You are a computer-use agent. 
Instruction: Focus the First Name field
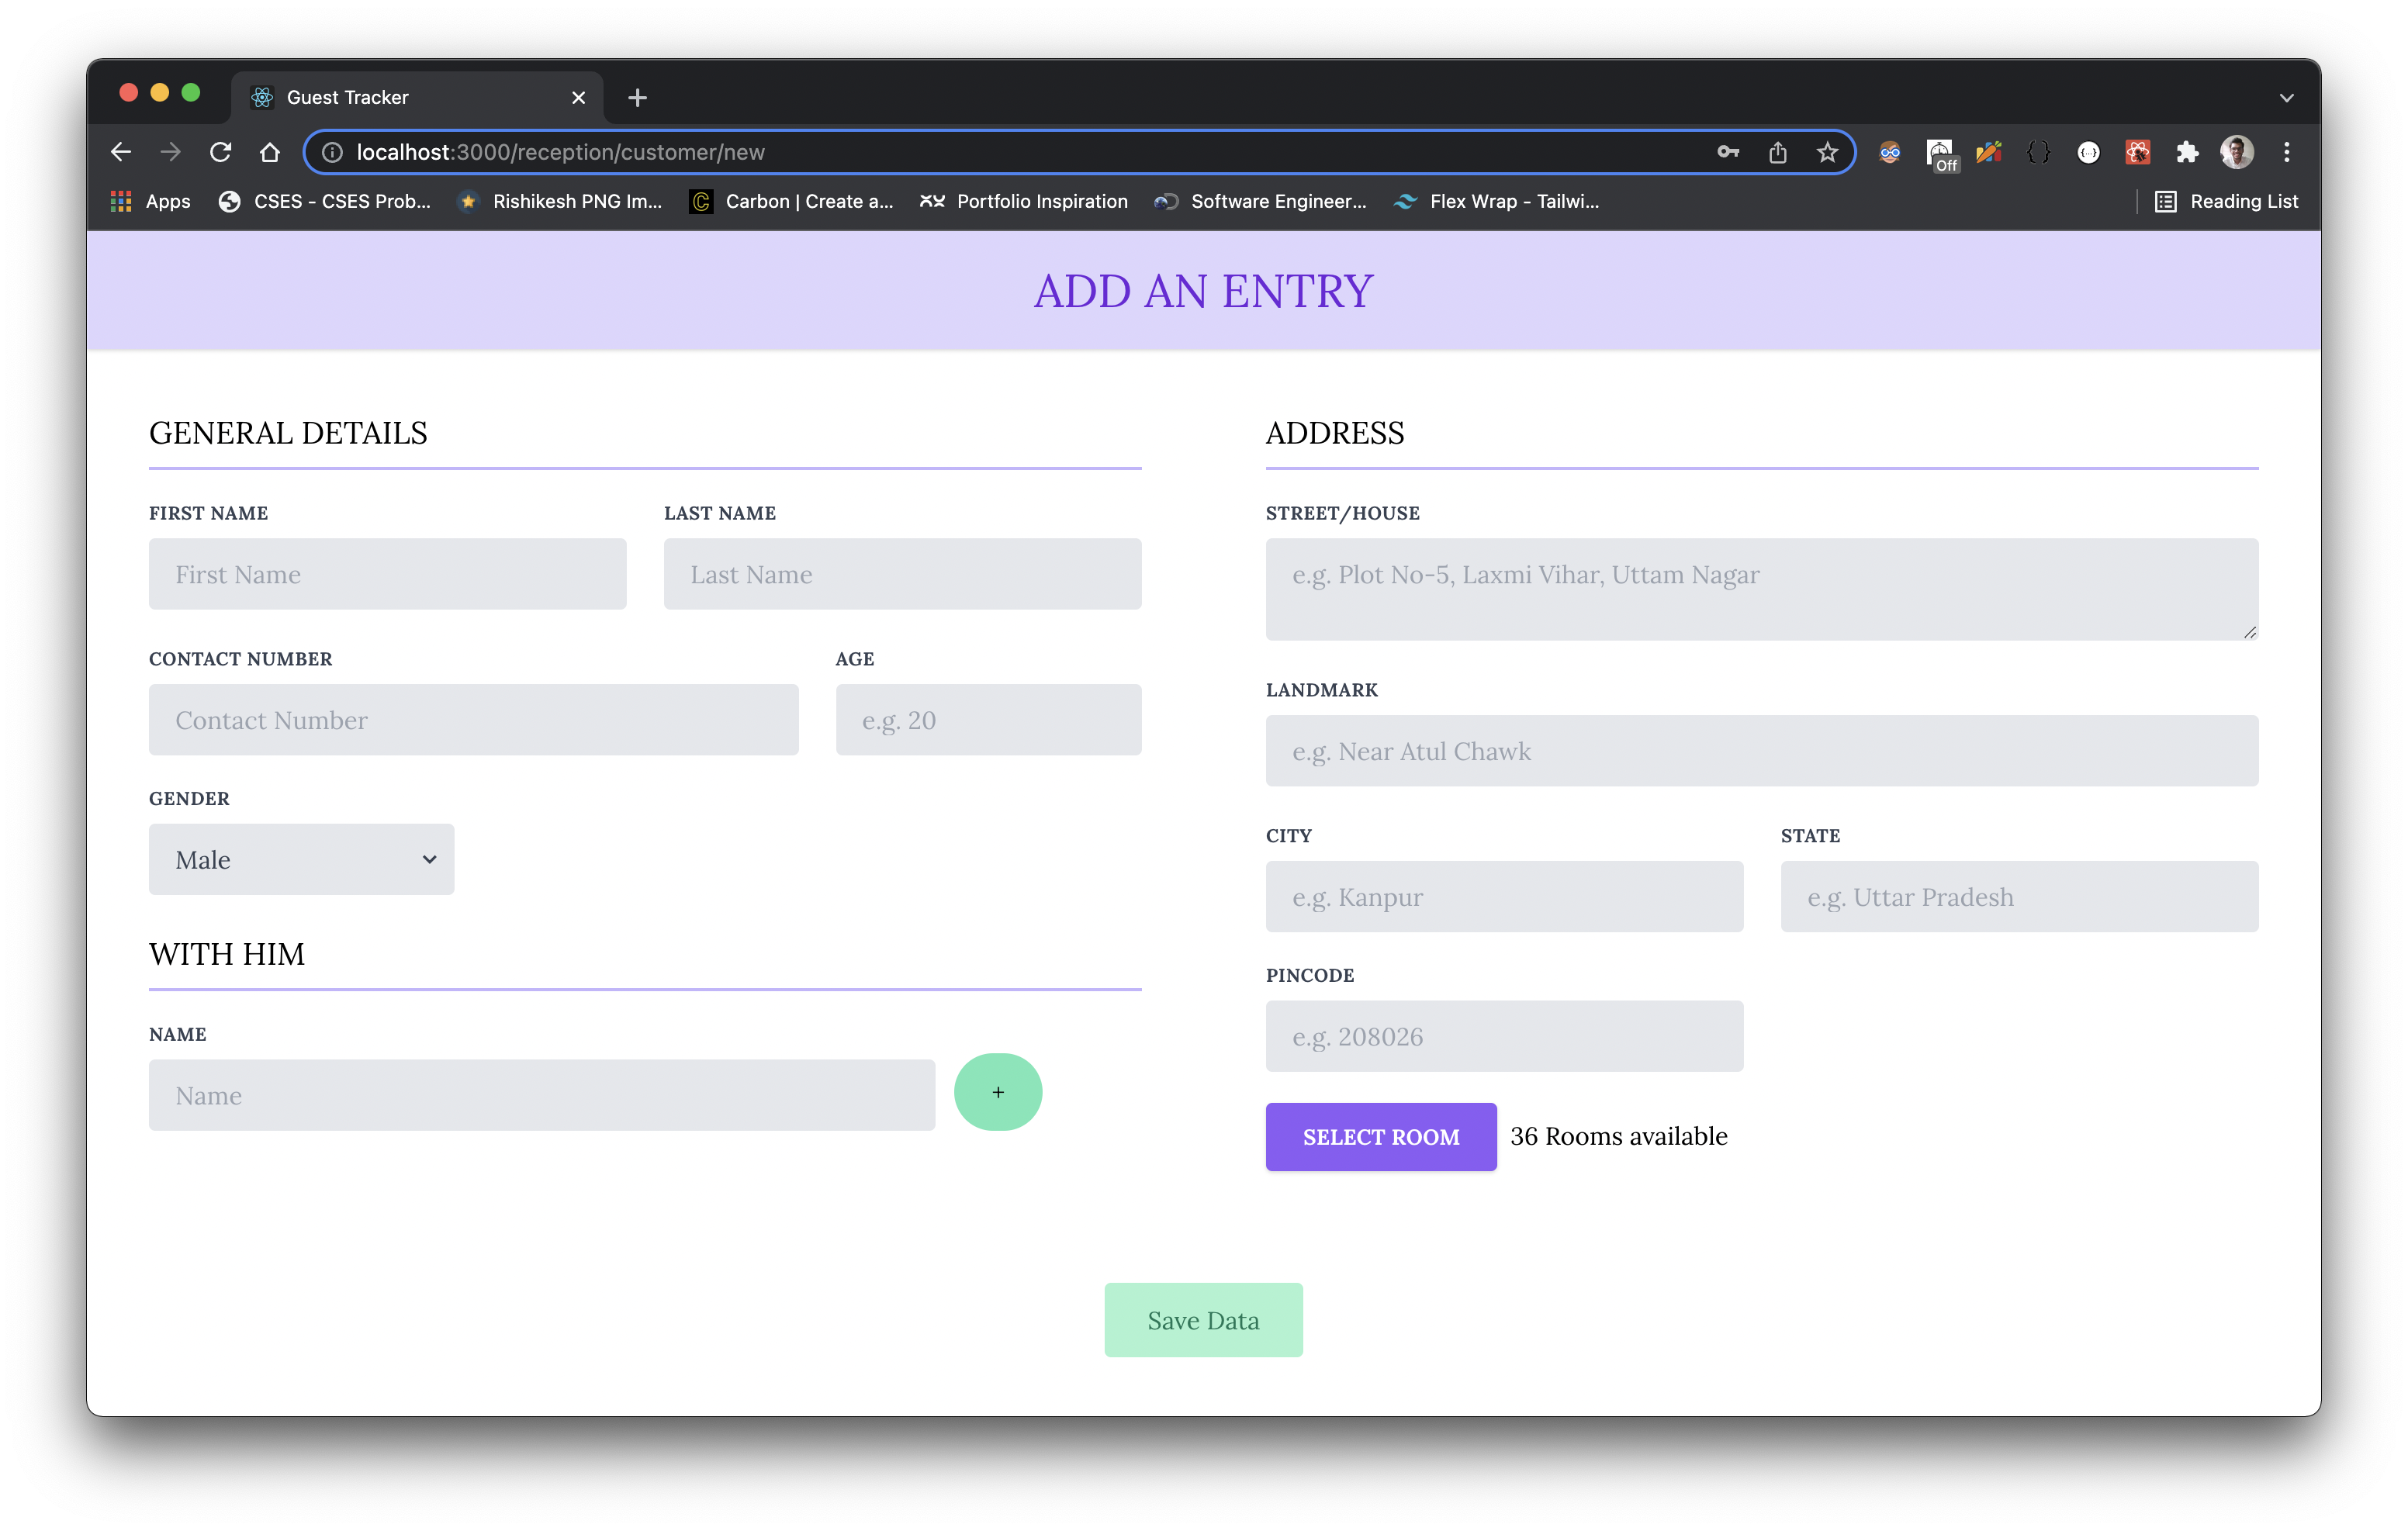388,574
